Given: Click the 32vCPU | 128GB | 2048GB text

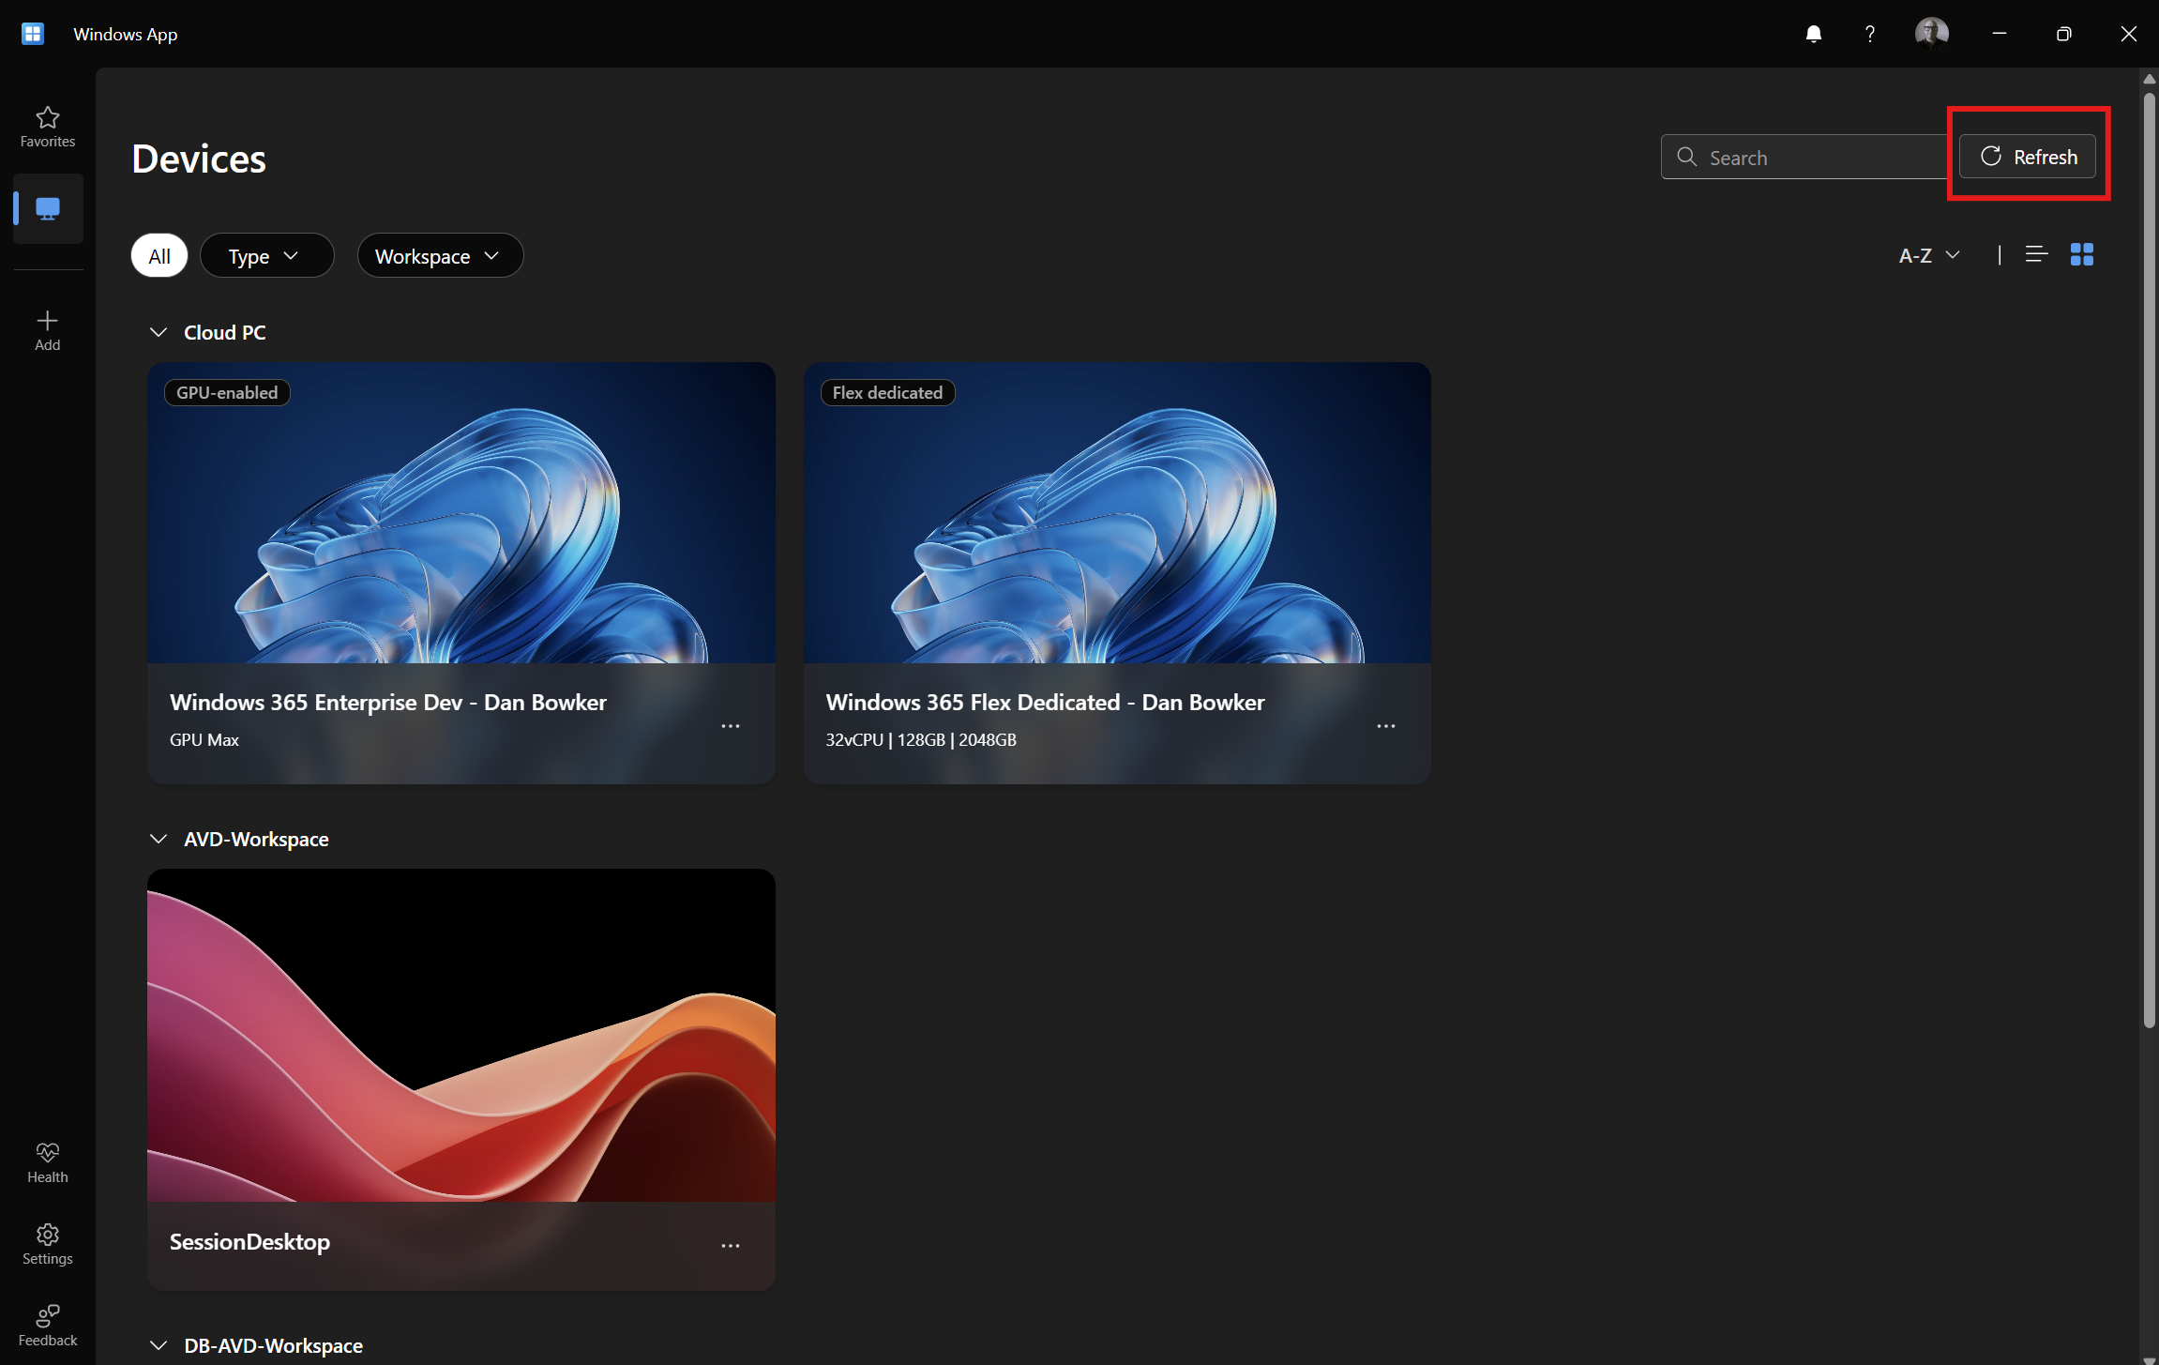Looking at the screenshot, I should point(921,739).
